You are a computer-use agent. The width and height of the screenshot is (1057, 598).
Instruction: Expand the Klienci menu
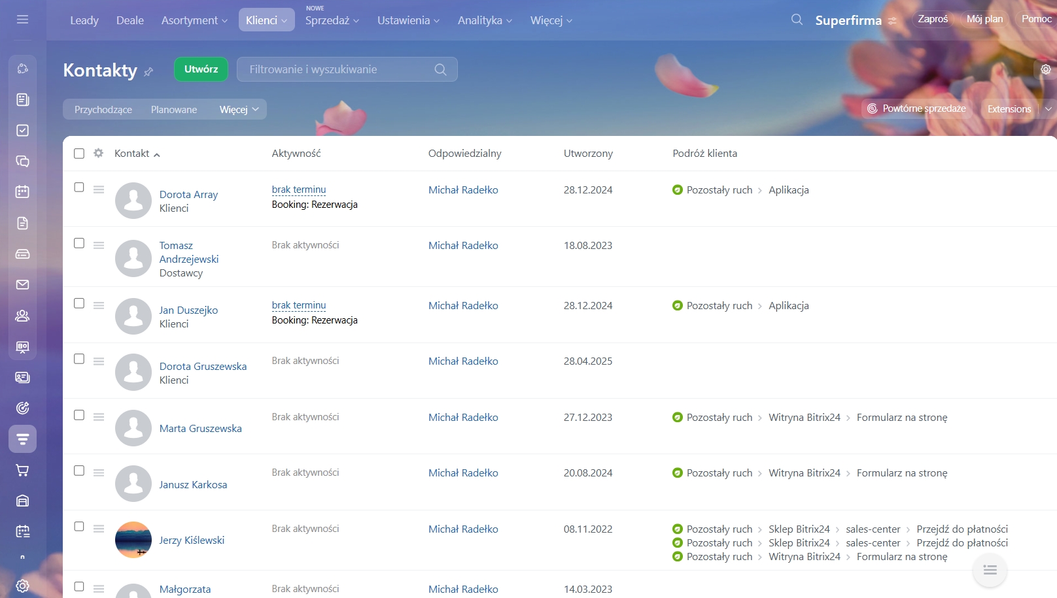pyautogui.click(x=266, y=20)
